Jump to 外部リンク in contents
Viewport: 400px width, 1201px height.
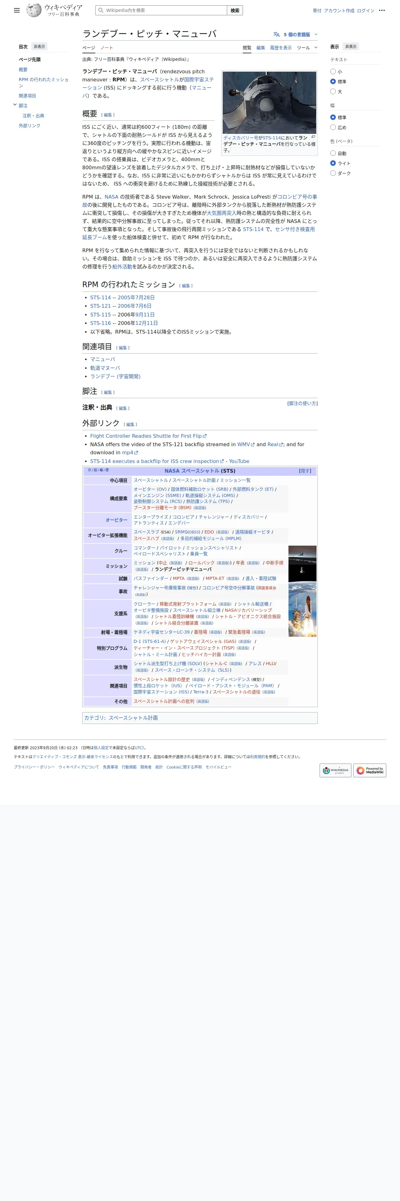[x=29, y=125]
